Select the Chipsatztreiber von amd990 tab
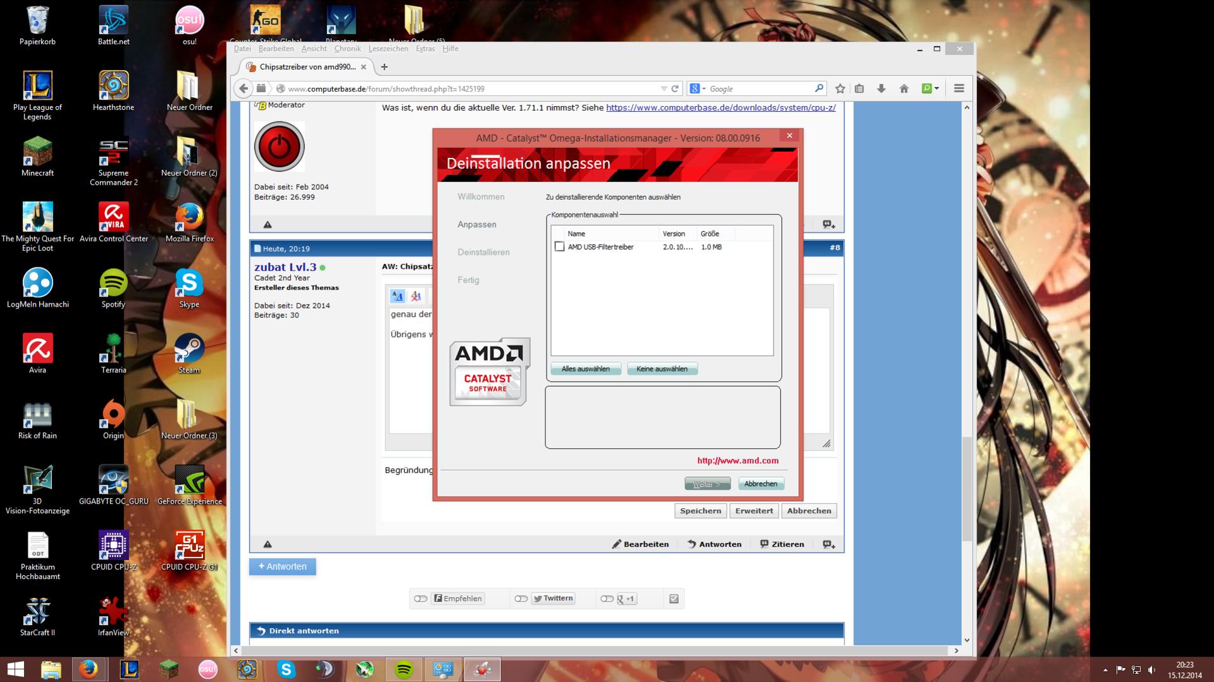 (307, 67)
